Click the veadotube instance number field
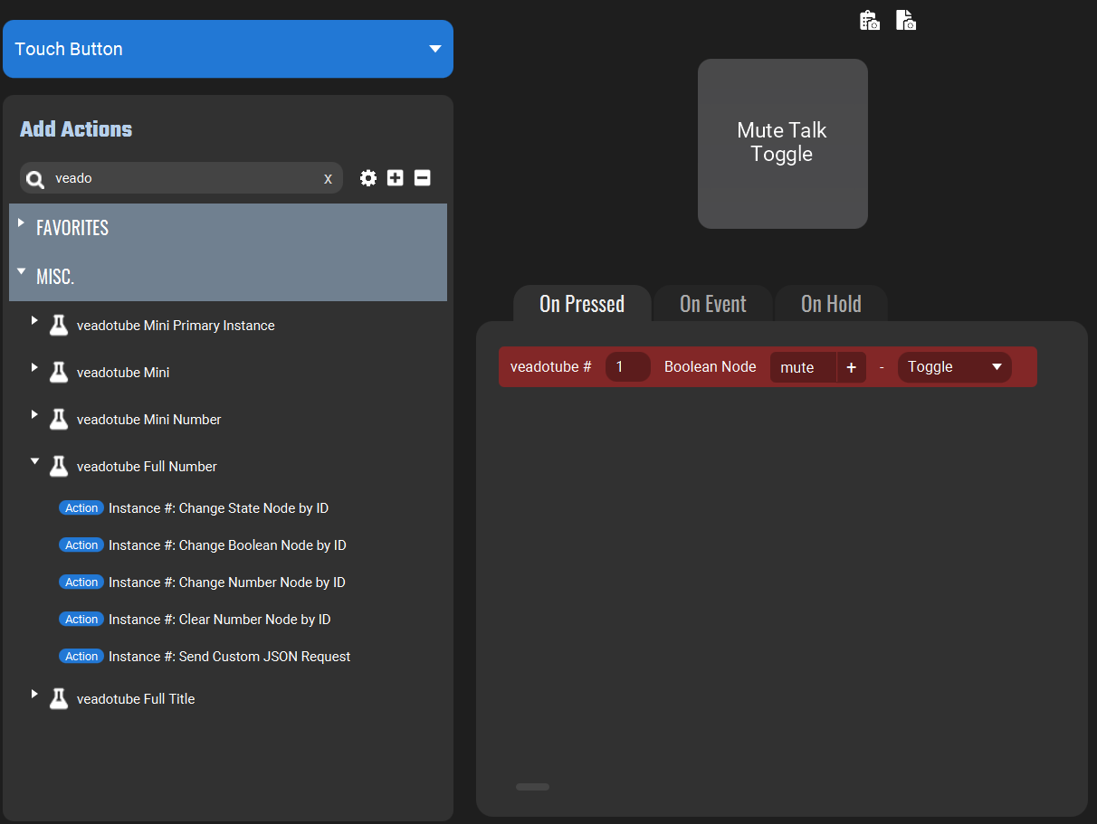This screenshot has width=1097, height=824. 627,367
